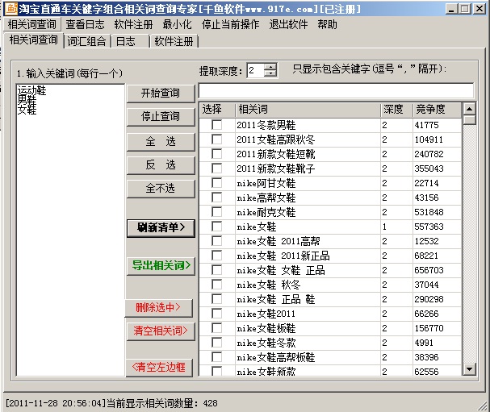Check the box for nike耐克女鞋
The height and width of the screenshot is (412, 490).
pos(216,212)
